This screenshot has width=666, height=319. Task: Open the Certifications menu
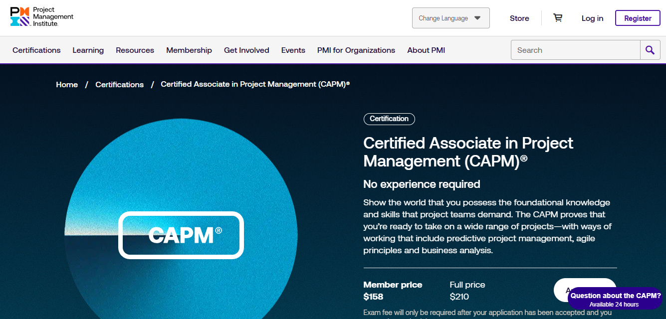click(36, 50)
